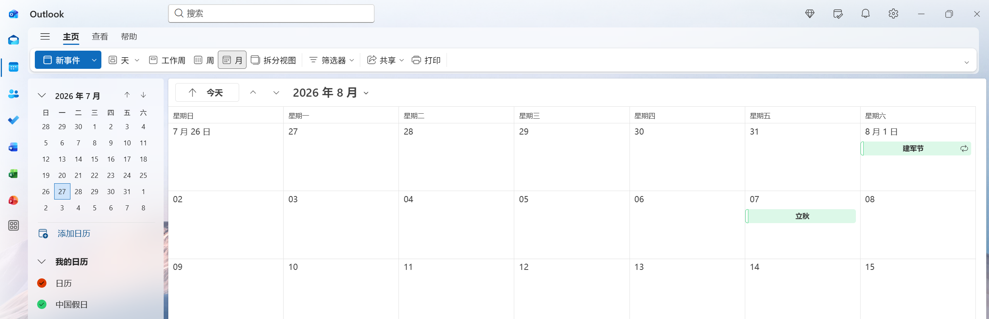This screenshot has width=989, height=319.
Task: Click the 打印 print button
Action: tap(426, 60)
